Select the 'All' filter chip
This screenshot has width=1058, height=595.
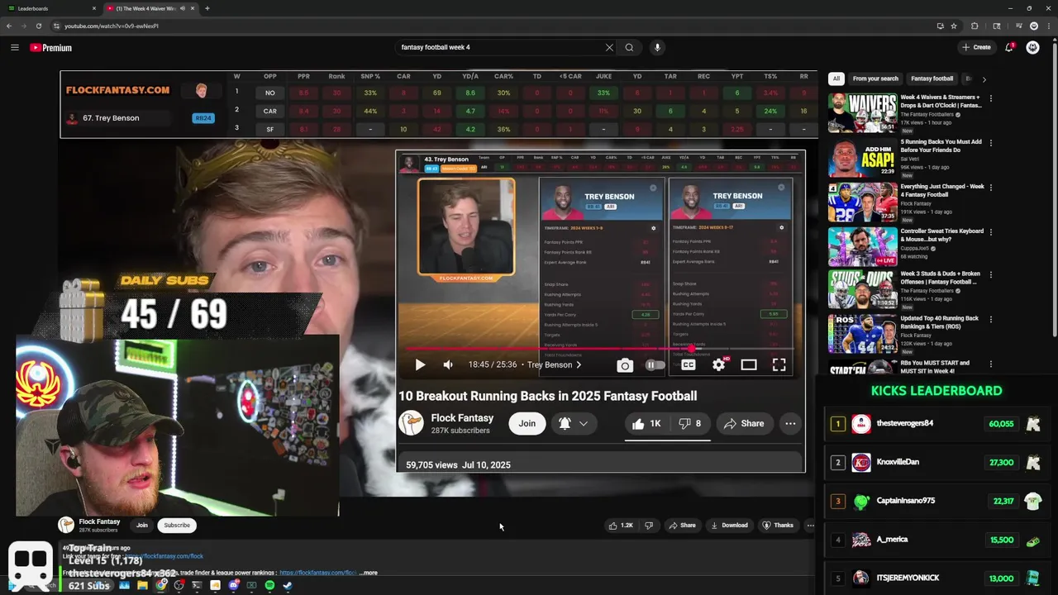836,79
